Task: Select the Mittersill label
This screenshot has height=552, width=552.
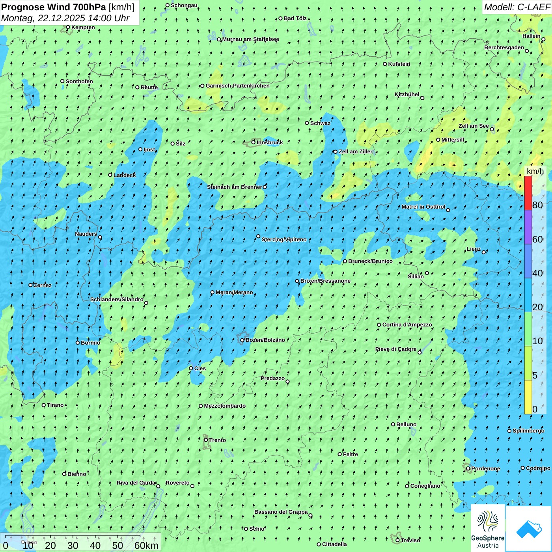Action: point(453,140)
